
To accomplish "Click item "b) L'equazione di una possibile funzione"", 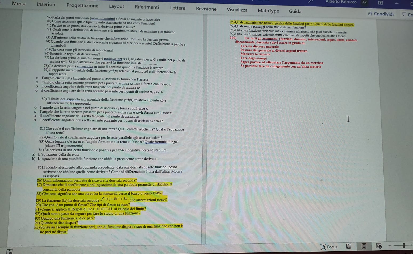I will [94, 159].
